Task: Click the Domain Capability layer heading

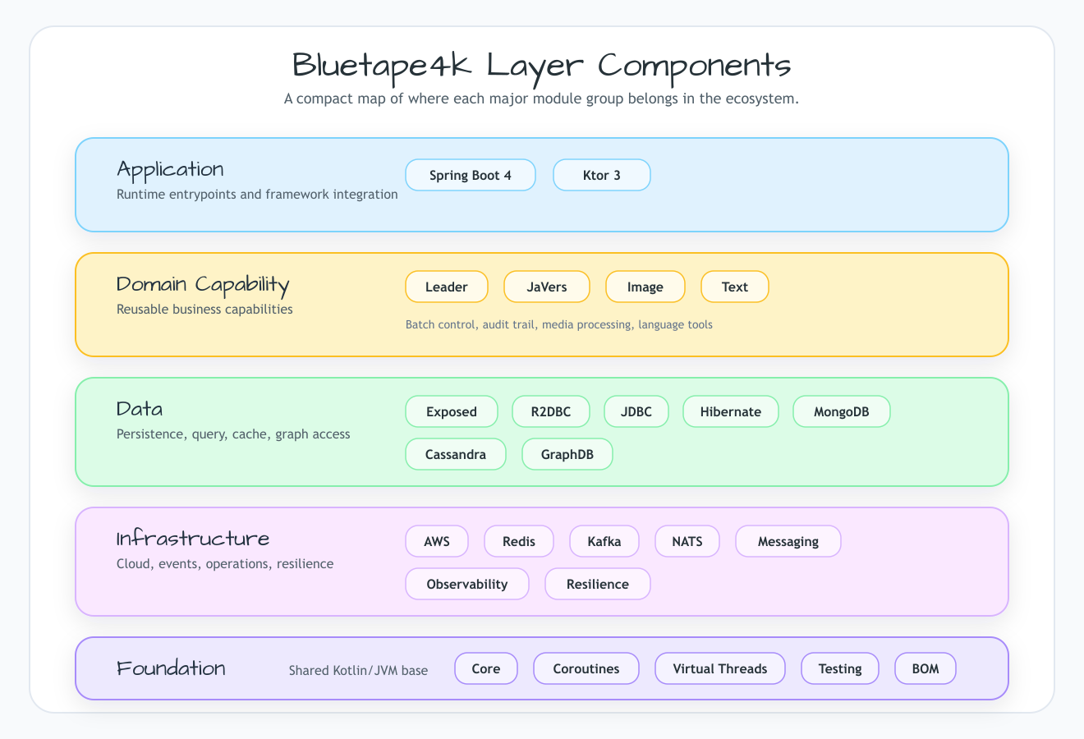Action: (x=203, y=284)
